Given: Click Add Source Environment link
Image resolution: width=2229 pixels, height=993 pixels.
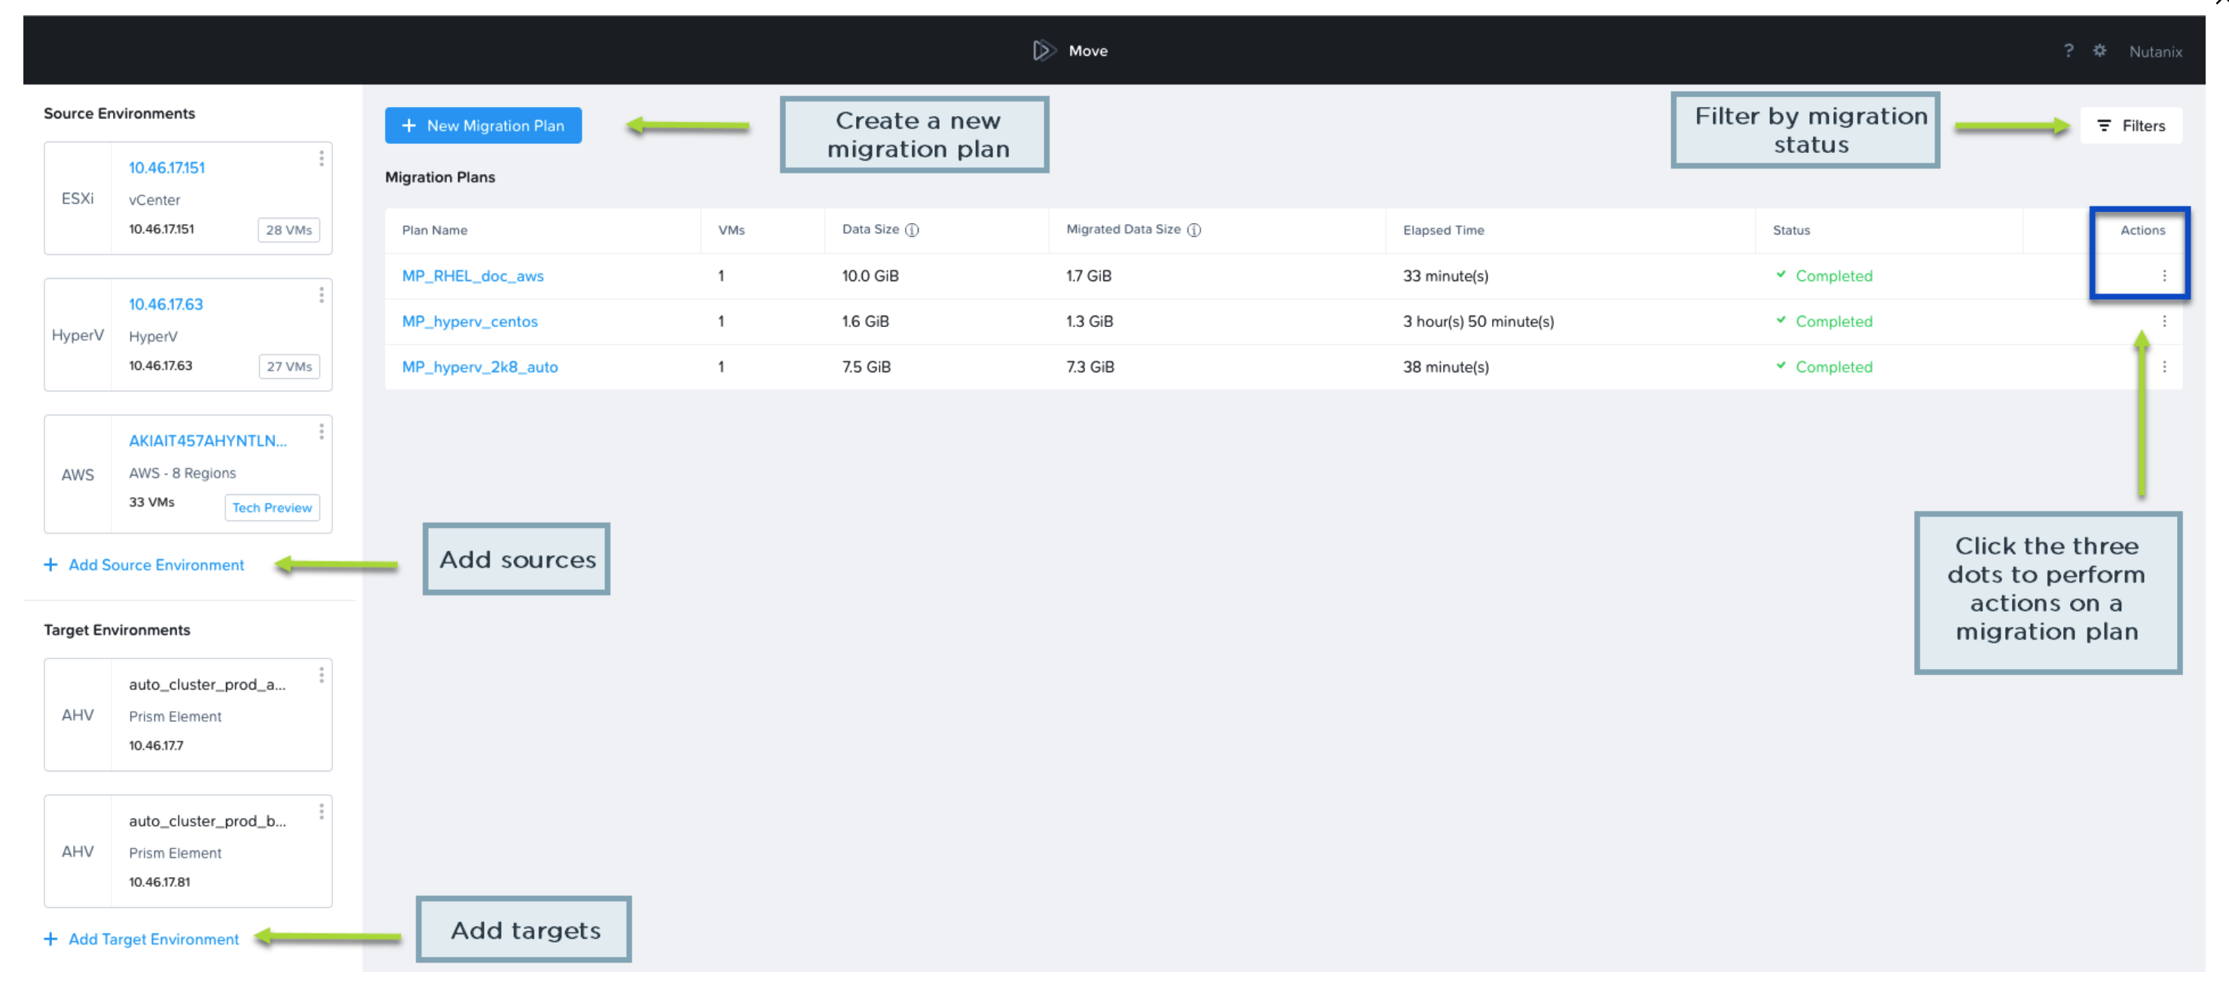Looking at the screenshot, I should click(x=145, y=565).
